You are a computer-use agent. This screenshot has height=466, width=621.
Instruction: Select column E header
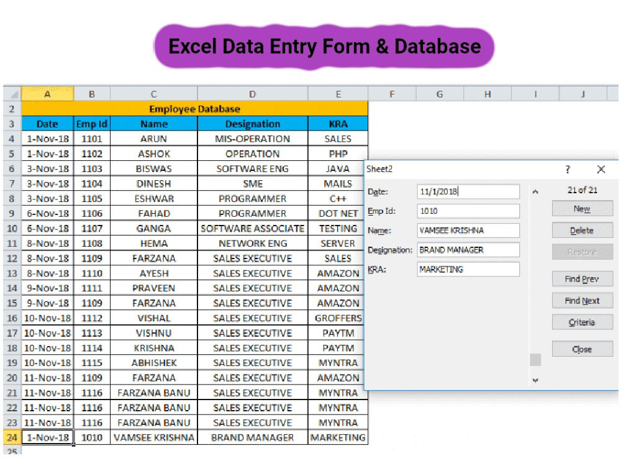tap(338, 94)
